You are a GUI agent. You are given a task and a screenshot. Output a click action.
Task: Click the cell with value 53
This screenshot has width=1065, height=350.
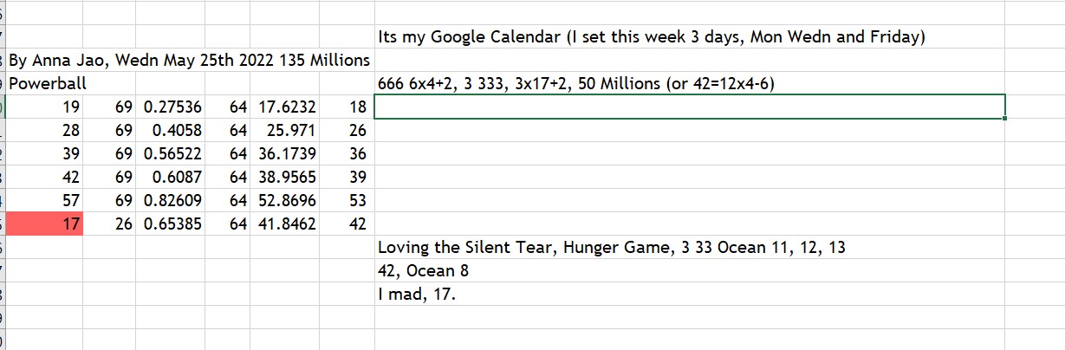click(x=346, y=201)
